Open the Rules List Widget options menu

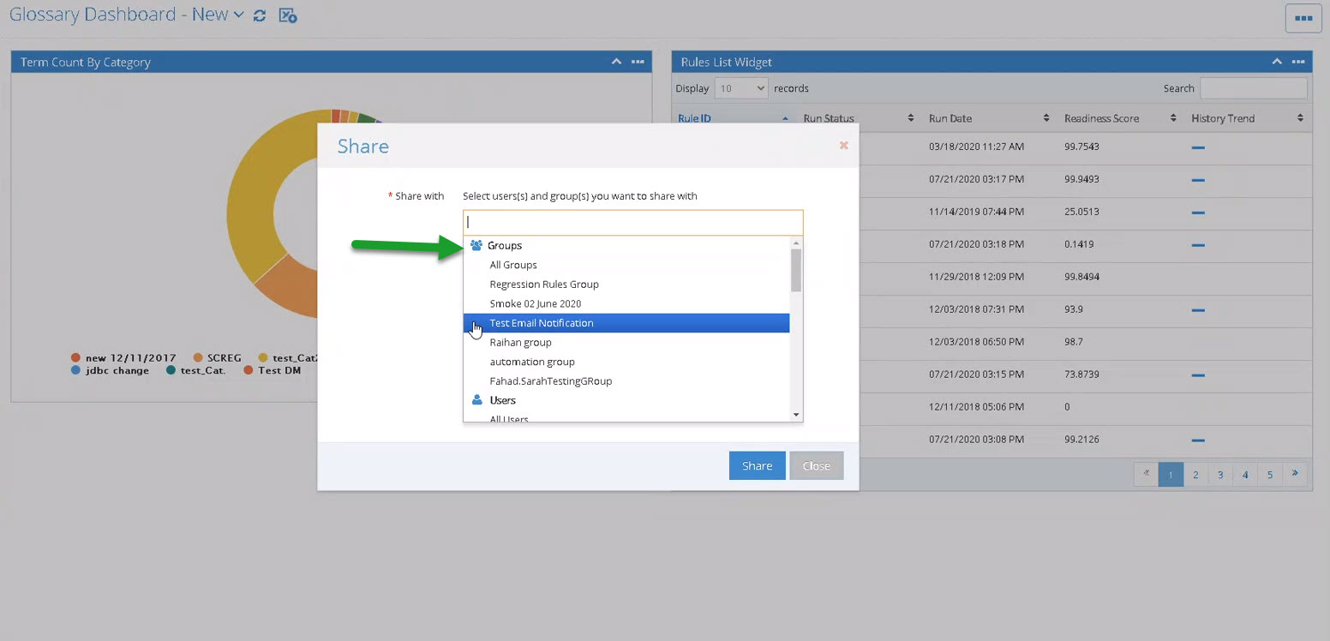point(1298,62)
